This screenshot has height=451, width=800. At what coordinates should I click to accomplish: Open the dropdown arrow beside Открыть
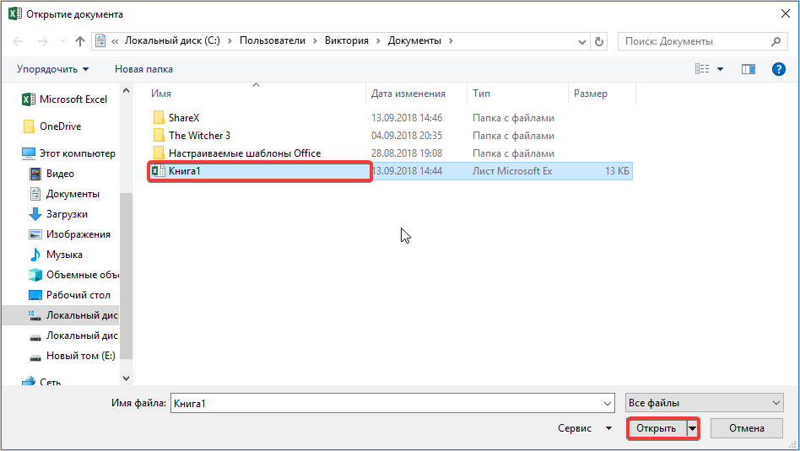(x=693, y=428)
